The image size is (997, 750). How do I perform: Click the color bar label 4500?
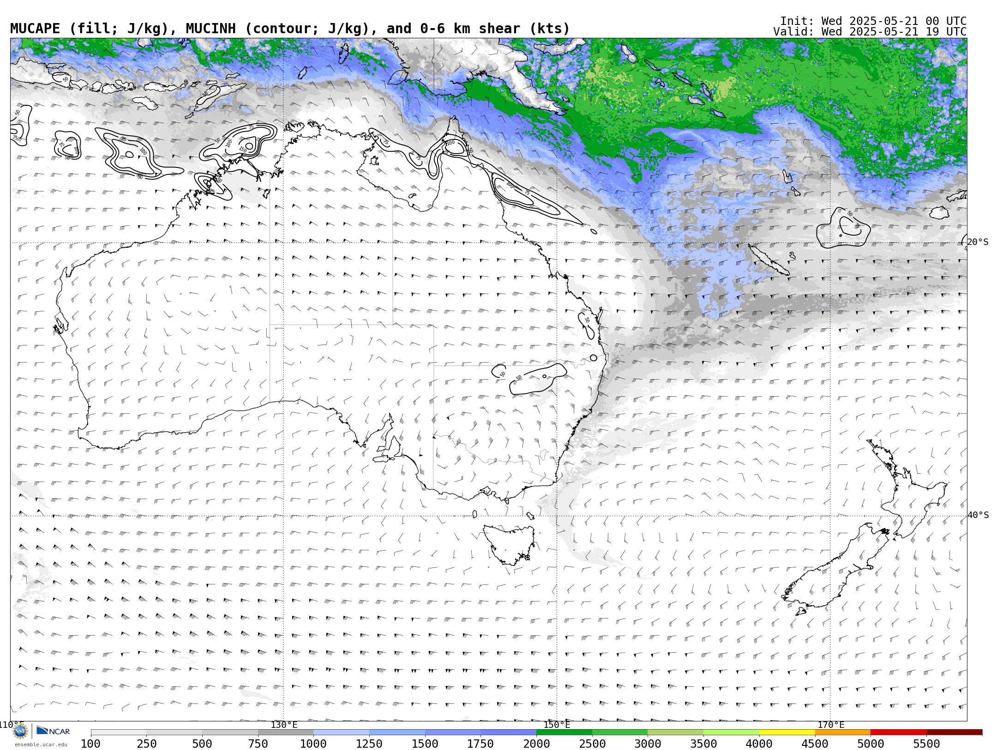coord(815,744)
